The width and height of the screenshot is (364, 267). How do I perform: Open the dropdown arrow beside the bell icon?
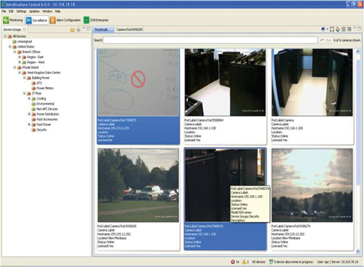click(x=327, y=29)
